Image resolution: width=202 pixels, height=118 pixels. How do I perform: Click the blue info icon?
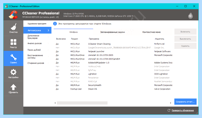(x=55, y=24)
